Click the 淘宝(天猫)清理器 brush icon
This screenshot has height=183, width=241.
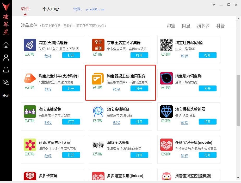pos(30,45)
